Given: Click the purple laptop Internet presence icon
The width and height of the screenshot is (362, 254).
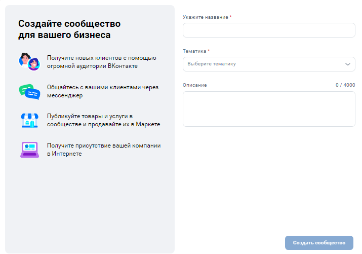Looking at the screenshot, I should click(x=29, y=150).
